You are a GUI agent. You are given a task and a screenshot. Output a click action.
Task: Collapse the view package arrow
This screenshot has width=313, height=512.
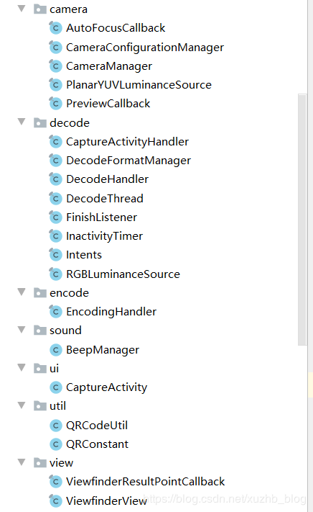point(22,462)
